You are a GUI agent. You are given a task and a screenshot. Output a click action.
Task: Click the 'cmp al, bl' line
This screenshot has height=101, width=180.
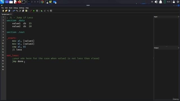(19, 47)
